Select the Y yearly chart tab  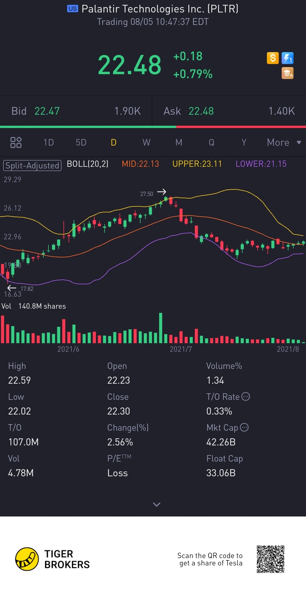pos(244,142)
